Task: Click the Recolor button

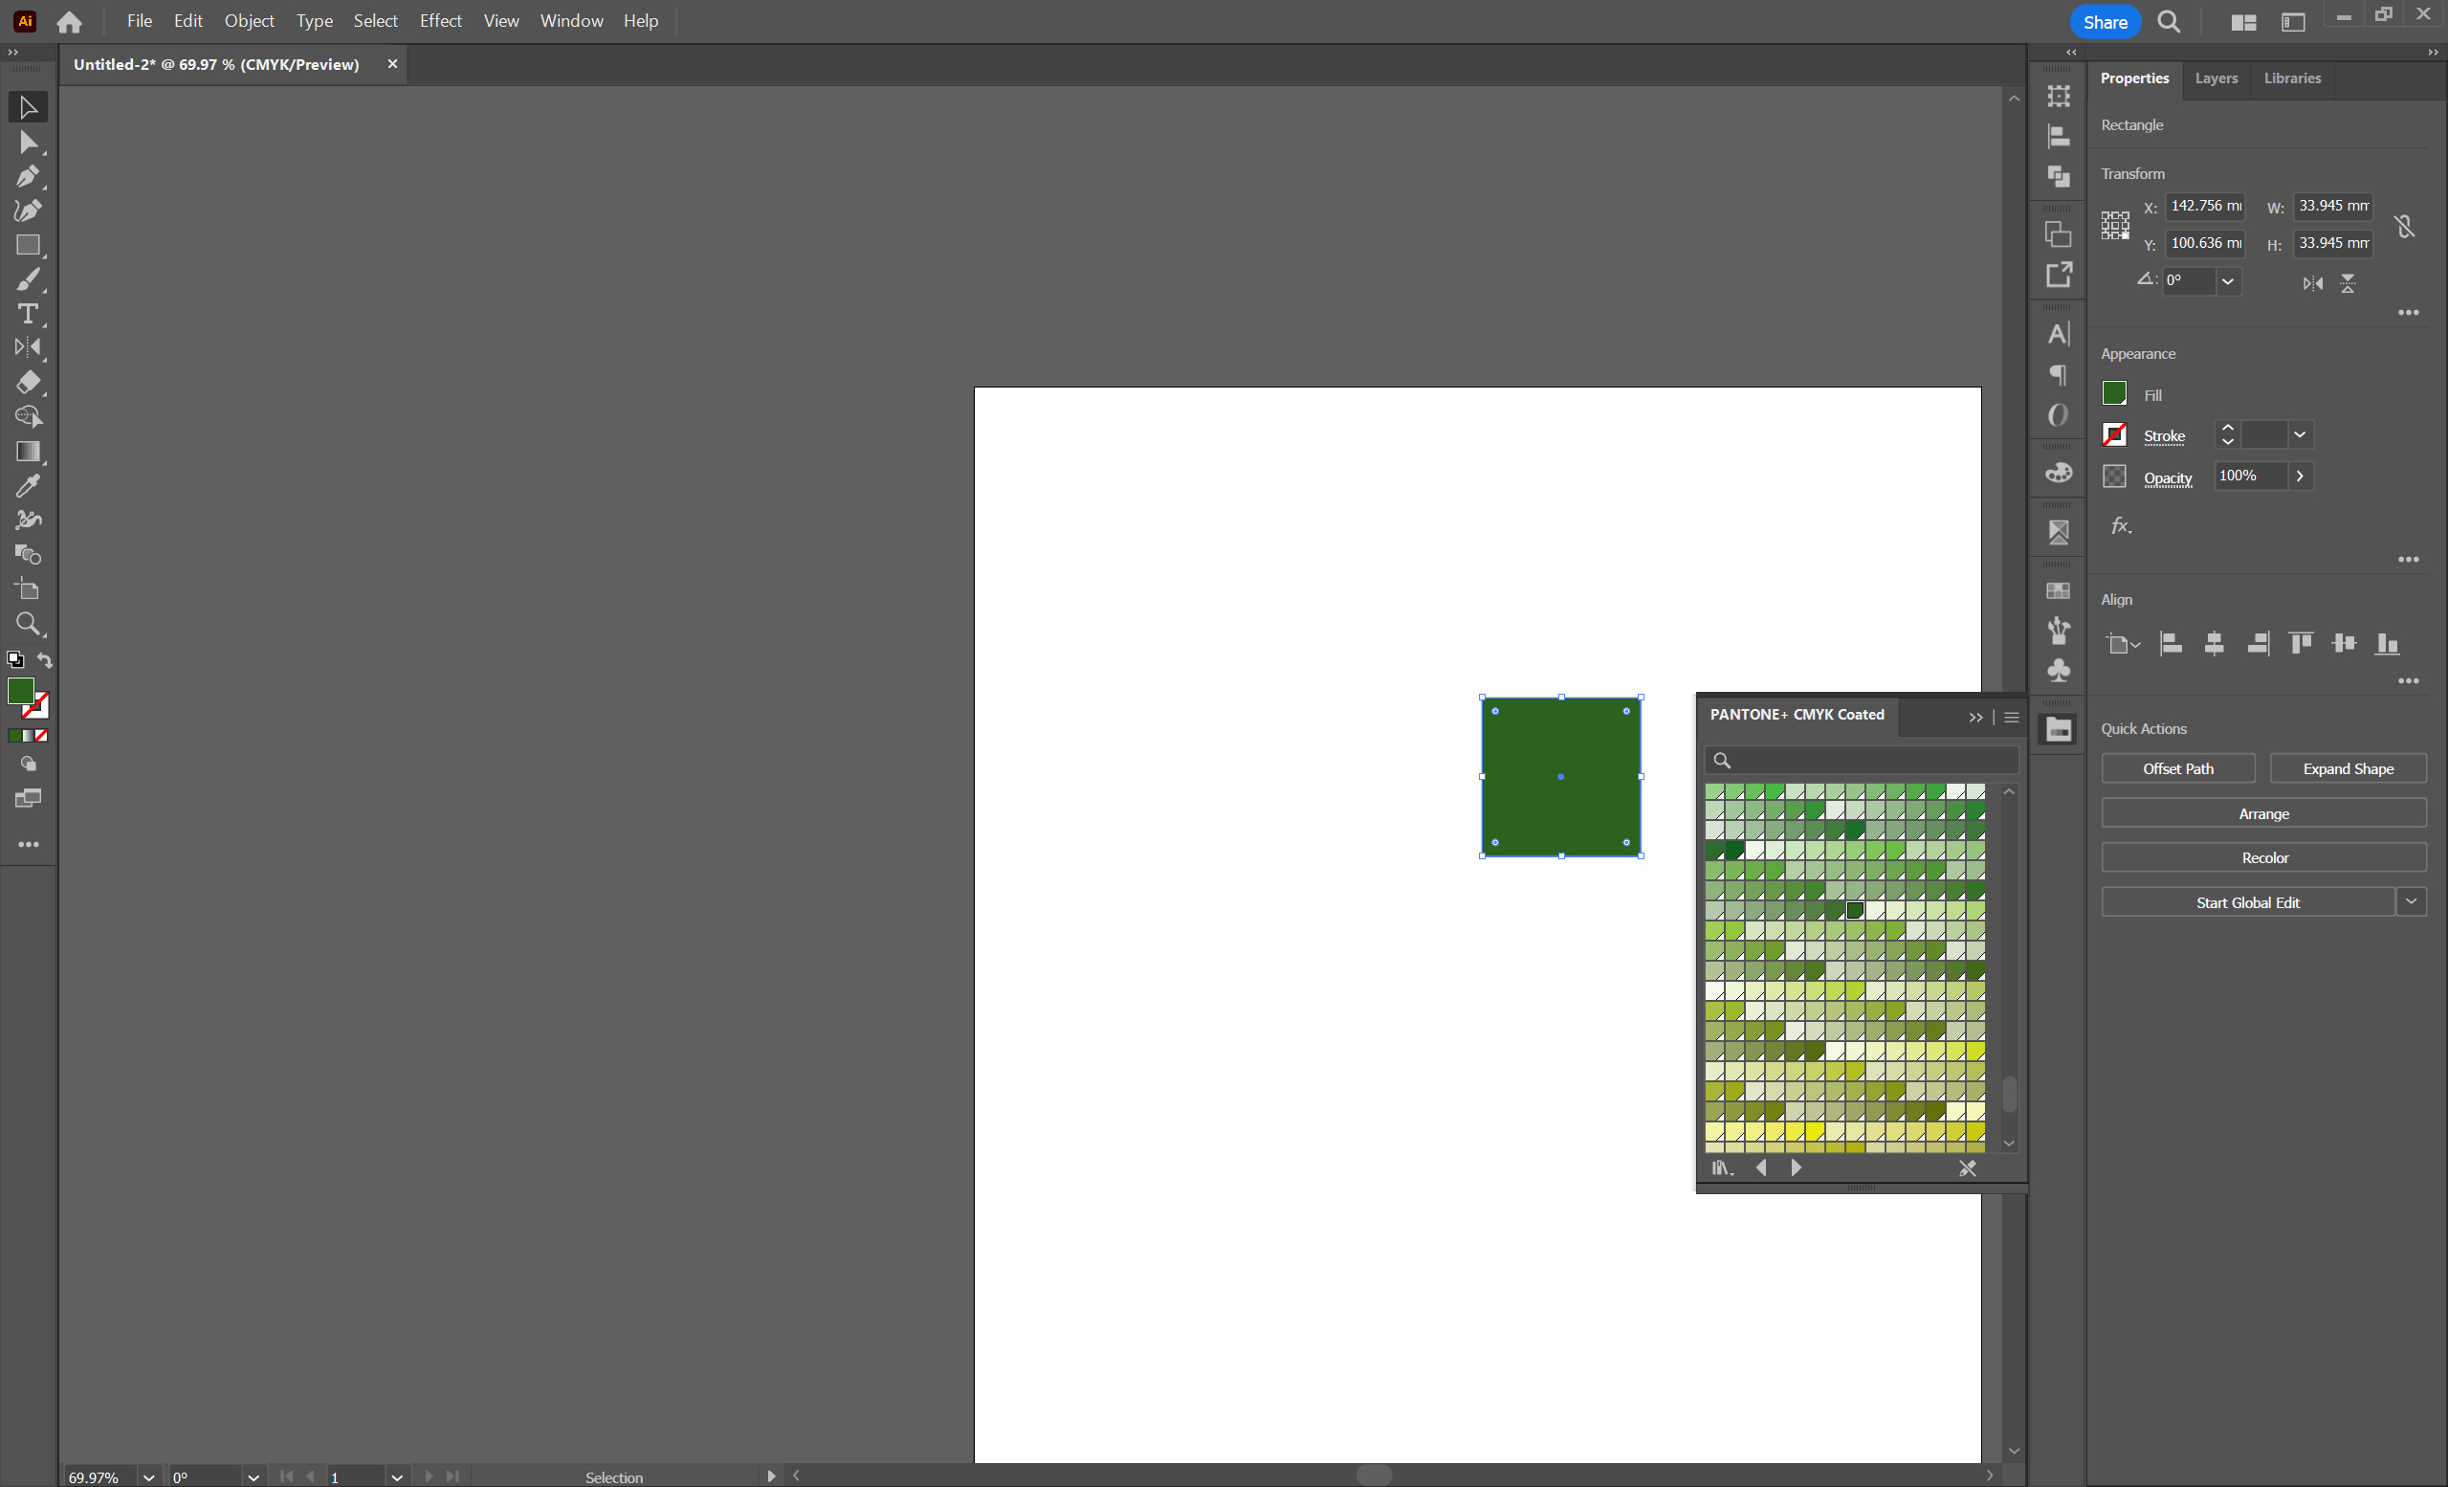Action: (2263, 857)
